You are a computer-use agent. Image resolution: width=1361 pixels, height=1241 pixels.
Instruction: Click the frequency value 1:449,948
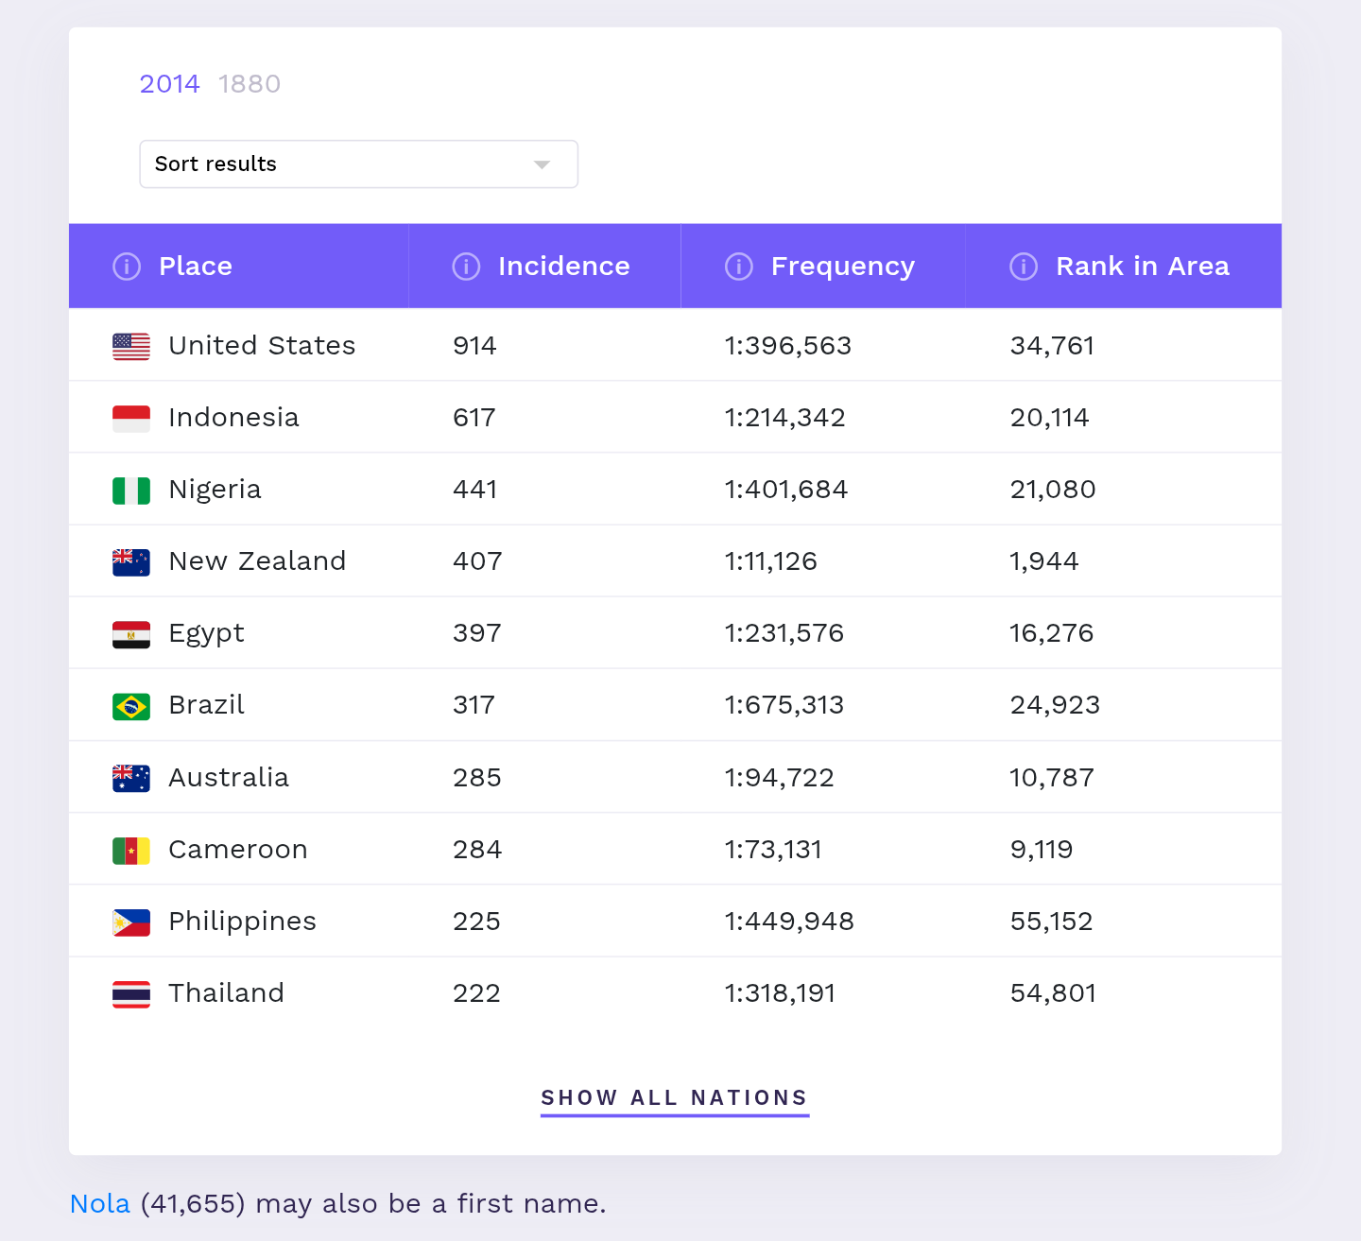[x=789, y=922]
